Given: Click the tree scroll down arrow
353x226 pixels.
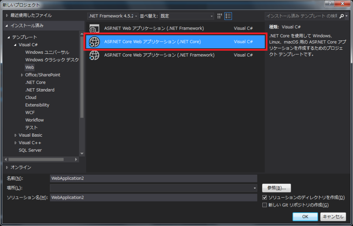Looking at the screenshot, I should tap(82, 154).
